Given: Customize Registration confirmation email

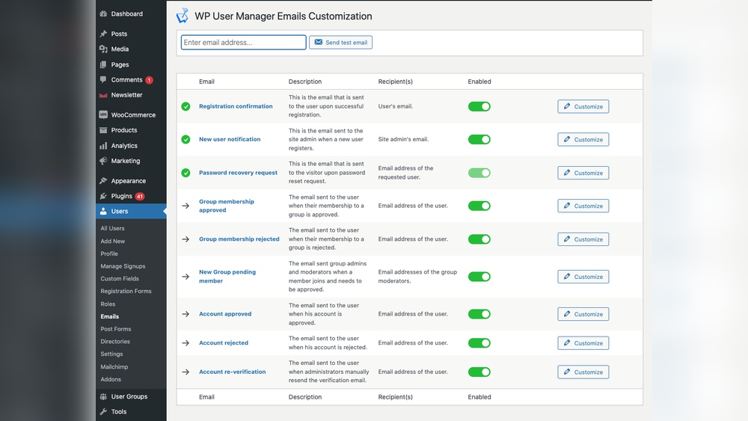Looking at the screenshot, I should pos(583,106).
